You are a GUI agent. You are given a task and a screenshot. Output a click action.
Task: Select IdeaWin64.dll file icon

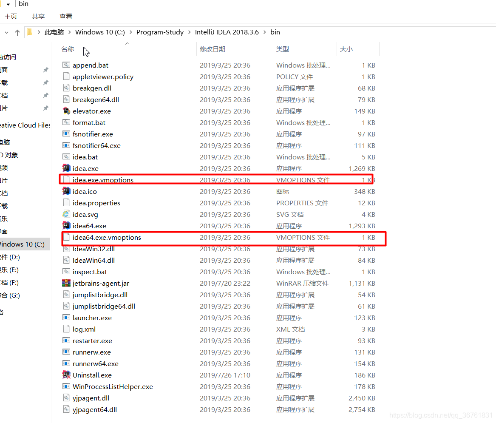coord(66,260)
